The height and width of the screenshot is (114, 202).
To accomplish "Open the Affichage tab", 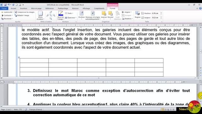I will point(86,9).
